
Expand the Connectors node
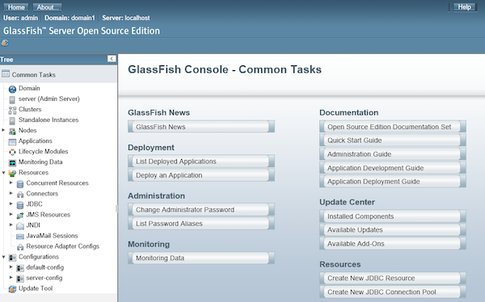click(11, 193)
